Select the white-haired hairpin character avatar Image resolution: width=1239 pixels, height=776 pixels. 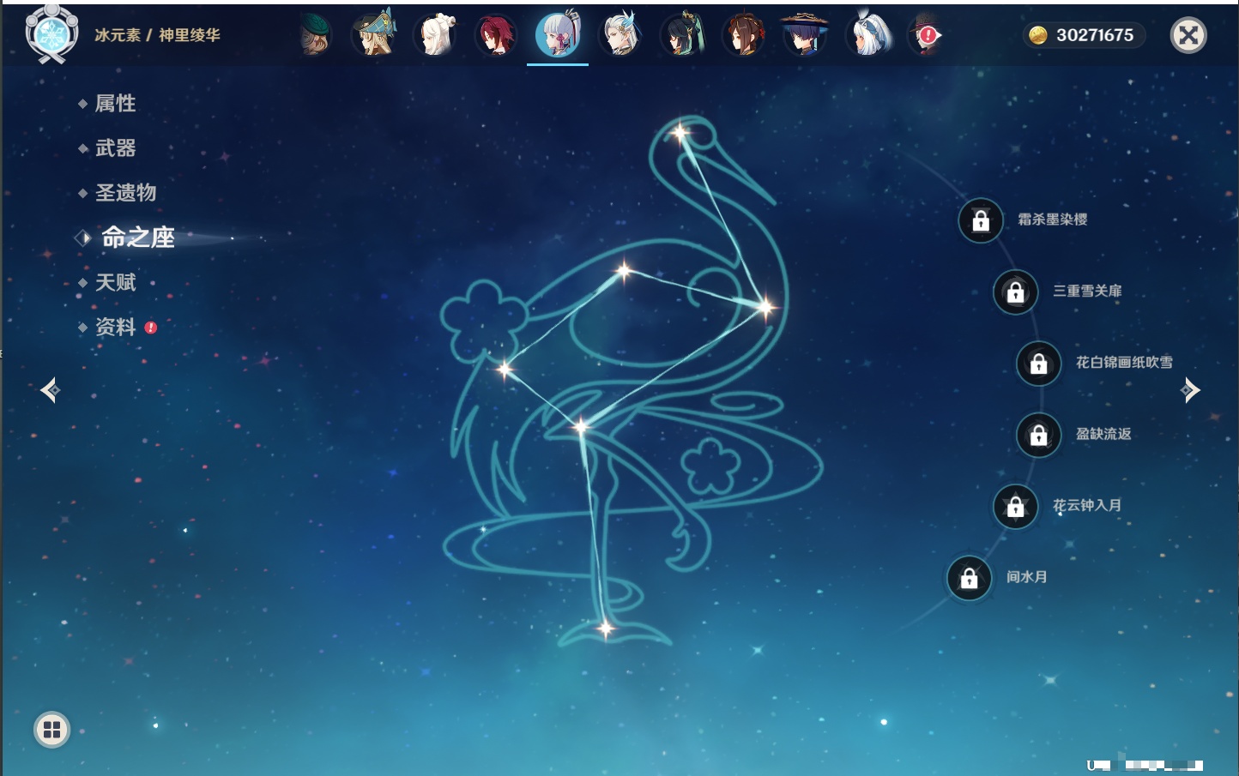click(x=436, y=36)
